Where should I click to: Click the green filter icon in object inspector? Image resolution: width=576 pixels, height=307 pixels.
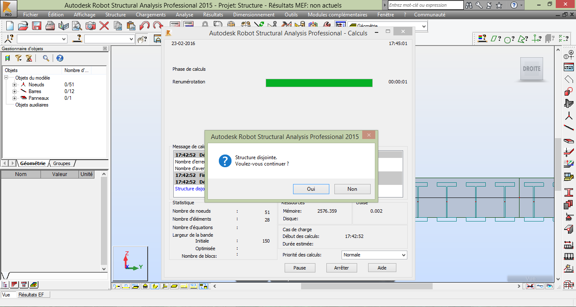click(7, 59)
